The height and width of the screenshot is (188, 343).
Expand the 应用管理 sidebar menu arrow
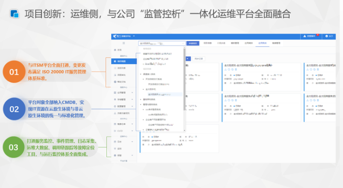(132, 93)
